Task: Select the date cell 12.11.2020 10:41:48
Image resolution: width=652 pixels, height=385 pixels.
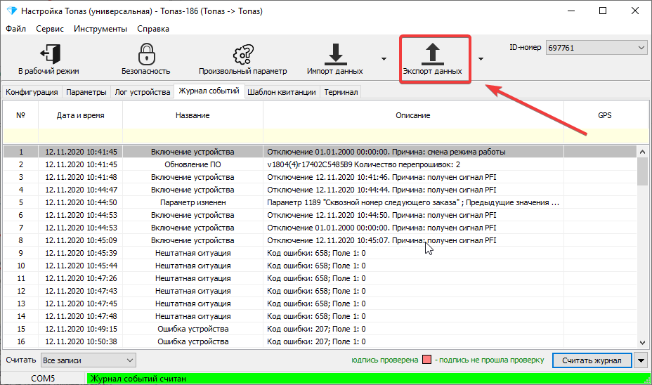Action: pyautogui.click(x=81, y=177)
